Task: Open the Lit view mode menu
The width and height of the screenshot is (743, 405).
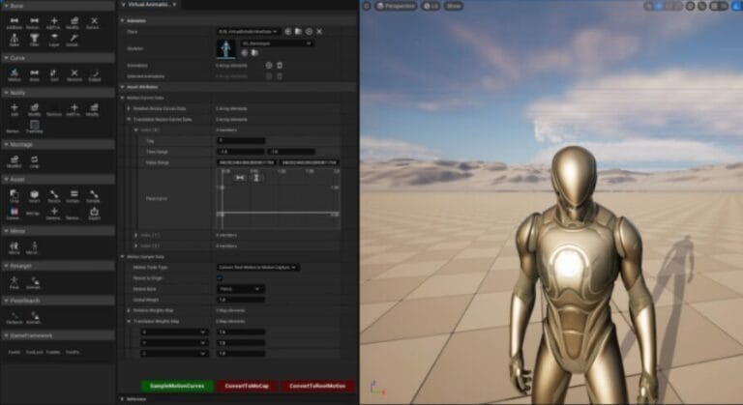Action: (431, 6)
